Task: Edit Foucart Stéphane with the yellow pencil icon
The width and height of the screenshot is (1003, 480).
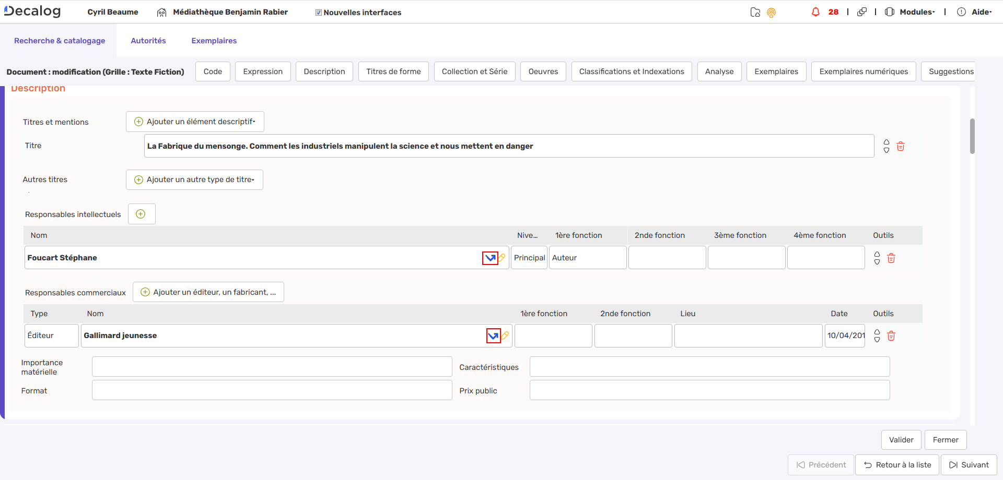Action: click(x=501, y=257)
